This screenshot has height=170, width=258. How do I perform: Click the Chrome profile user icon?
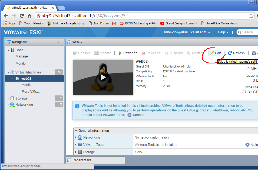coord(252,2)
